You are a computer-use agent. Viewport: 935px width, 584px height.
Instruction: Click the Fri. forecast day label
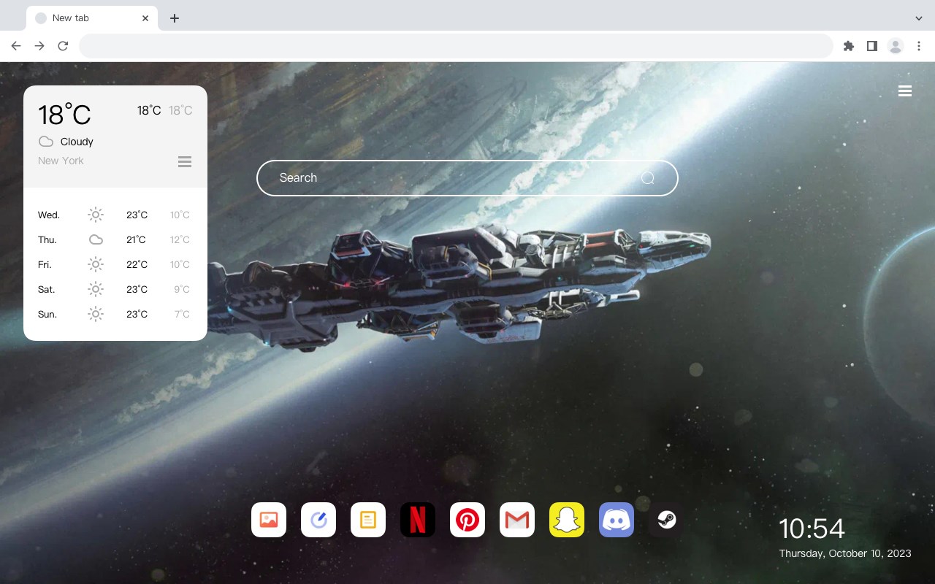point(45,264)
